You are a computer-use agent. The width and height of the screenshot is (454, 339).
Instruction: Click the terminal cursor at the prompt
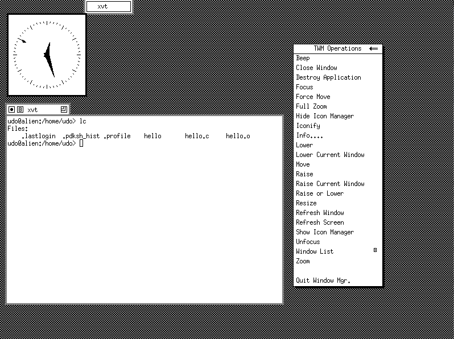click(81, 143)
